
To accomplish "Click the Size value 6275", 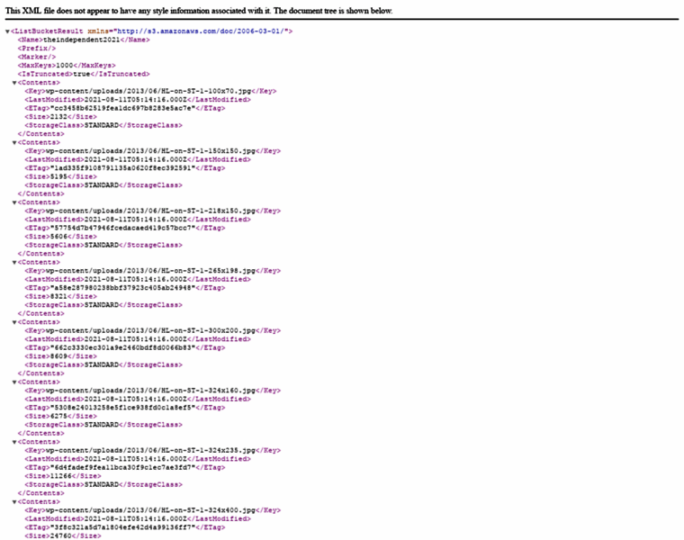I will coord(58,416).
